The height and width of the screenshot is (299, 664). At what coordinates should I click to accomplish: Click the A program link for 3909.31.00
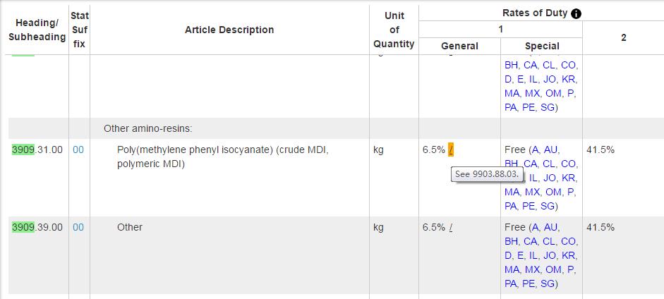pyautogui.click(x=536, y=149)
